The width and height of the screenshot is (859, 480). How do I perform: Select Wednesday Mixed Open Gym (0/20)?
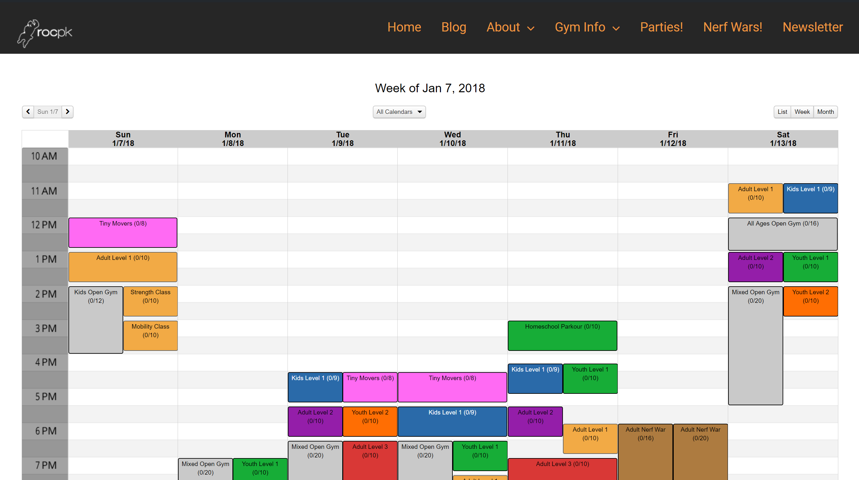click(425, 460)
